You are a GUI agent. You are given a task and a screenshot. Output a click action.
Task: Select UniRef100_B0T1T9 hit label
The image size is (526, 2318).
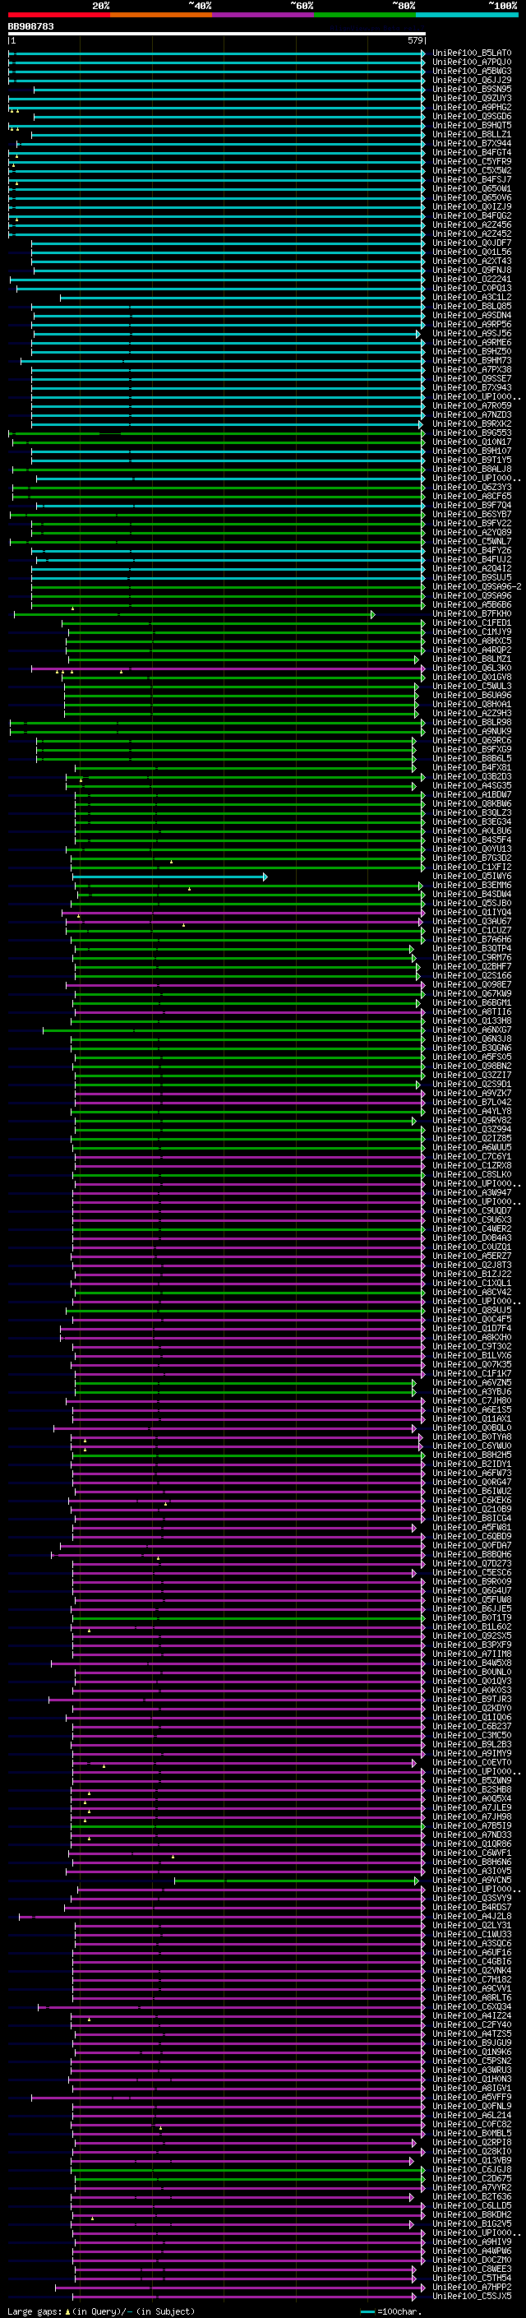472,1619
